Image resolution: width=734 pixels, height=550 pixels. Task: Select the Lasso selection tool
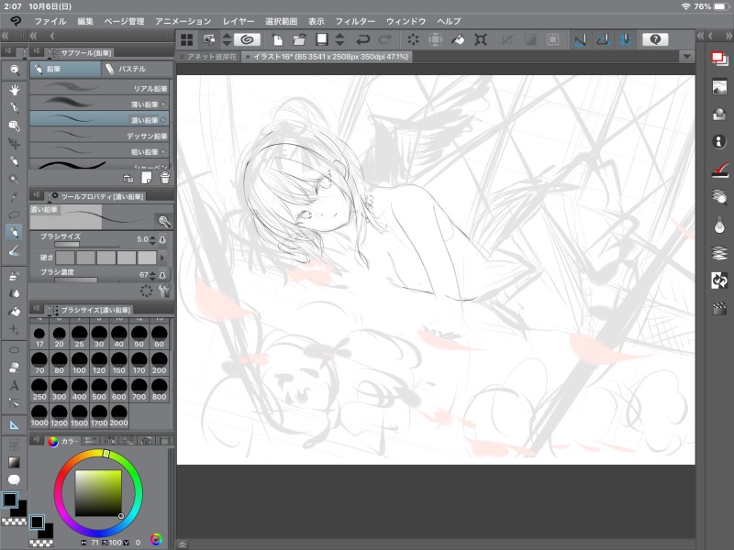click(x=15, y=214)
